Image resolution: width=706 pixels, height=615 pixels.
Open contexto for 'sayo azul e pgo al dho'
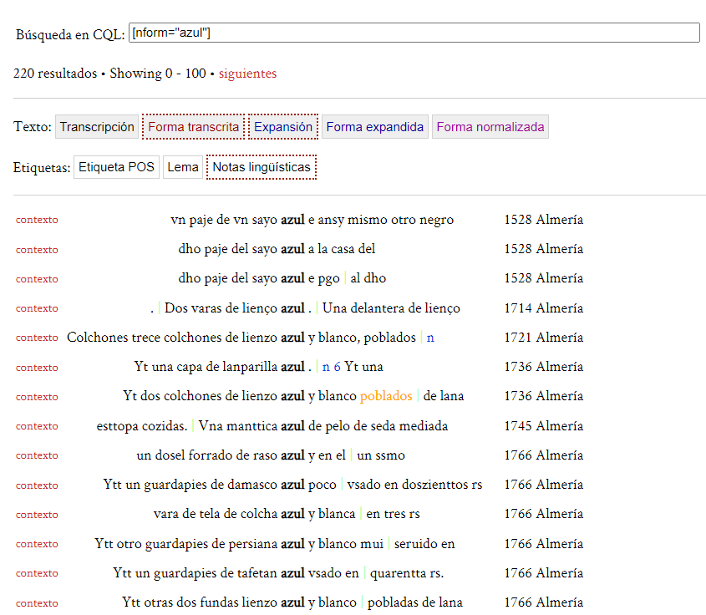click(37, 279)
